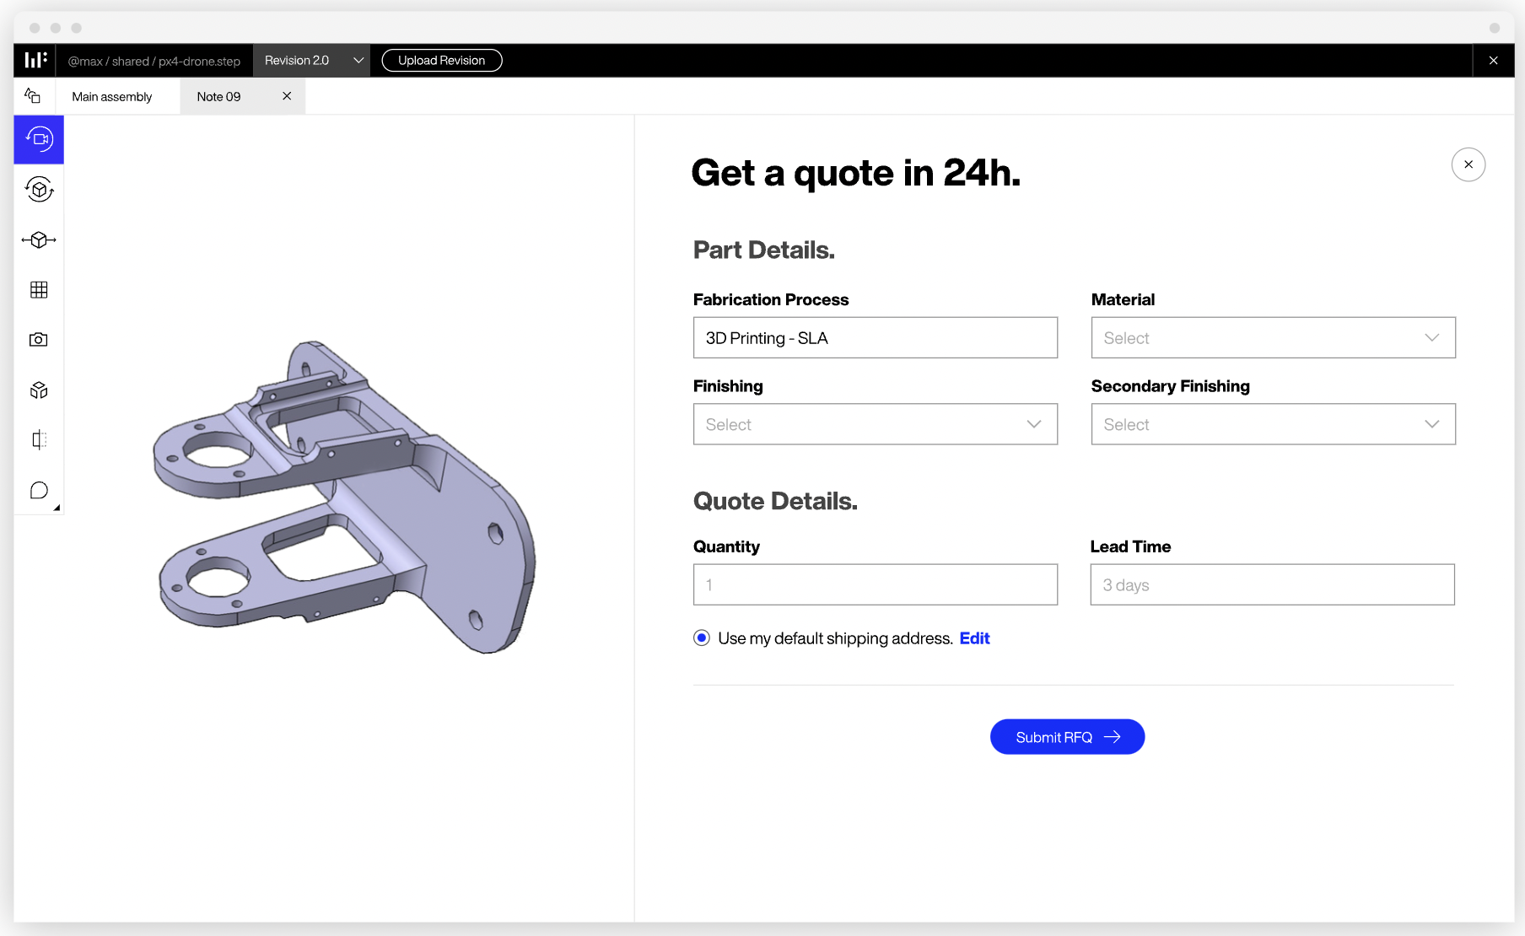Switch to the Main assembly tab
1525x936 pixels.
point(112,96)
